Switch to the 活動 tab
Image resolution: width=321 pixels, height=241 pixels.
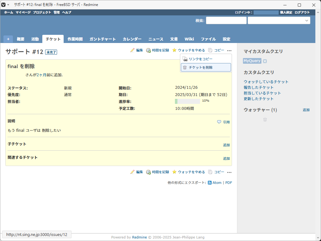tap(35, 39)
